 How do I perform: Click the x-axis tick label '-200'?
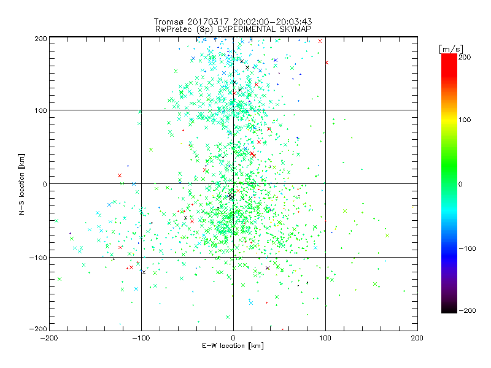tap(49, 338)
